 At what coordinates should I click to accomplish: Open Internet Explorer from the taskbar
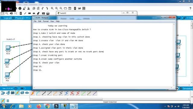pyautogui.click(x=13, y=106)
